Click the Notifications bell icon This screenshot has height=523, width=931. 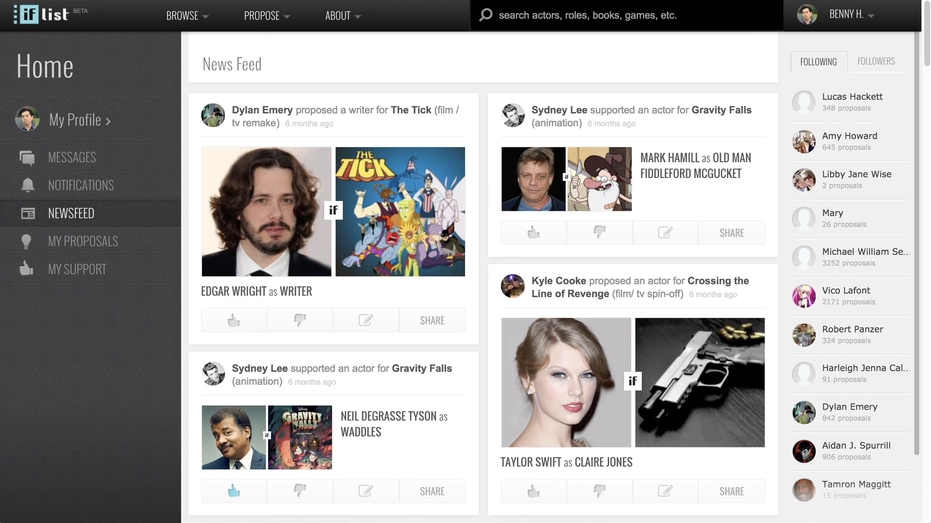coord(28,185)
